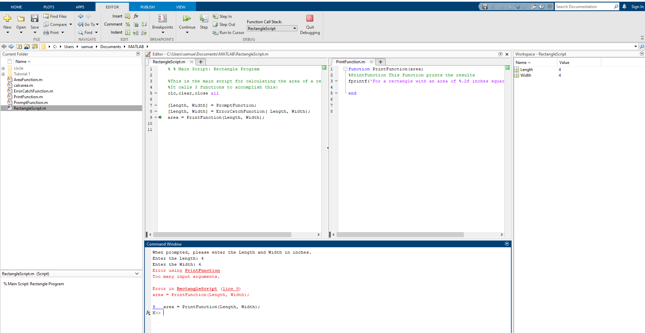Open the Breakpoints tool
Screen dimensions: 645x333
point(162,19)
